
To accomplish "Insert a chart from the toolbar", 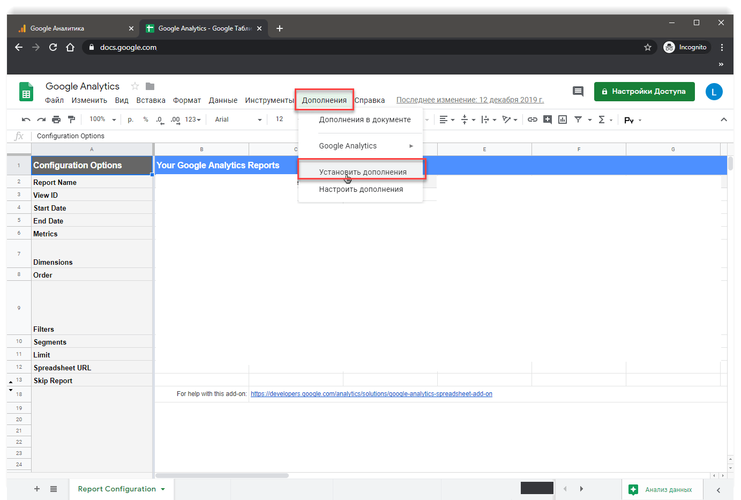I will (x=562, y=120).
